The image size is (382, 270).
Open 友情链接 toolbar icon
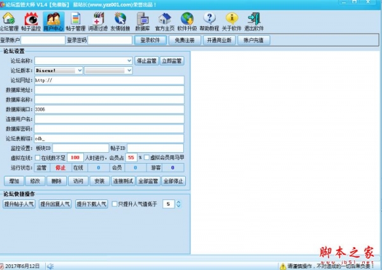120,22
